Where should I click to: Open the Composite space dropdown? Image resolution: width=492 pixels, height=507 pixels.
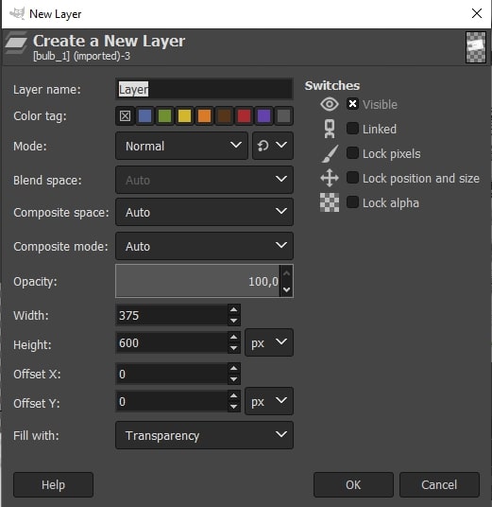point(204,212)
